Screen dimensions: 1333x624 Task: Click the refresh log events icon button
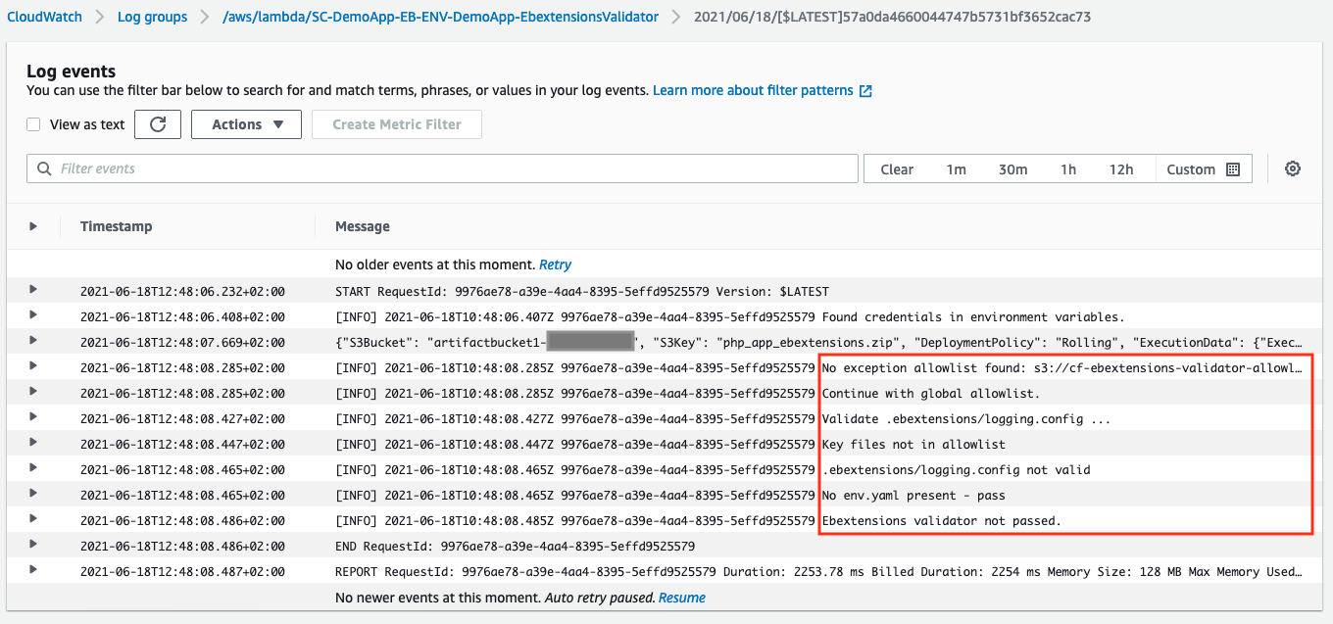(x=158, y=124)
